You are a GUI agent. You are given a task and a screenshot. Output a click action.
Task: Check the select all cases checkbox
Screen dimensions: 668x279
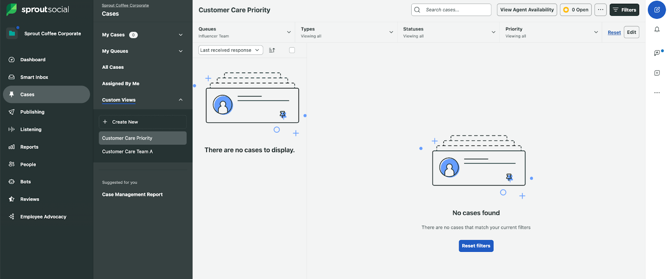click(x=292, y=50)
